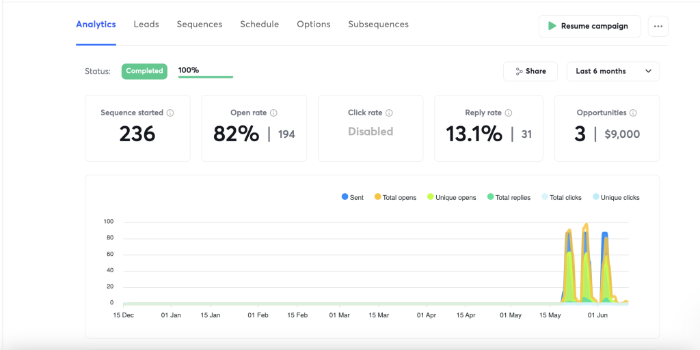
Task: Click the info icon beside Reply rate
Action: tap(508, 113)
